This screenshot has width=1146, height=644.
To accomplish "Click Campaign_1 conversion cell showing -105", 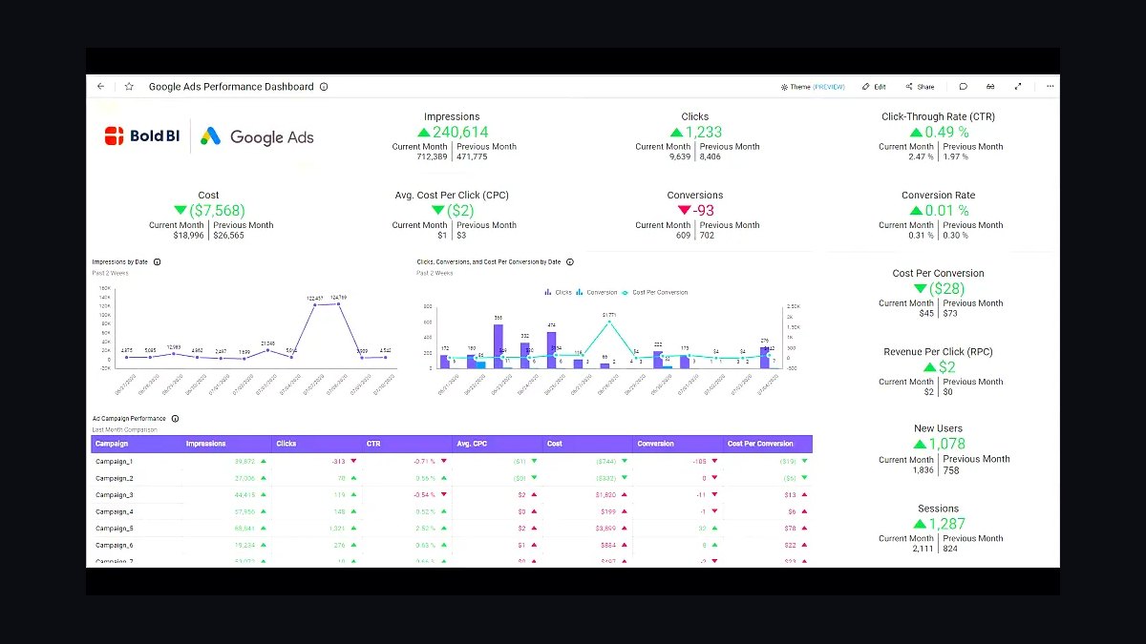I will click(701, 462).
